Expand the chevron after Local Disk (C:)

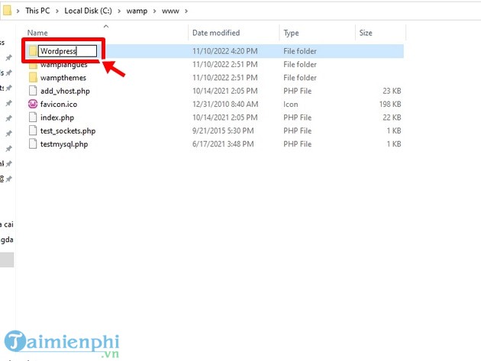(x=119, y=11)
